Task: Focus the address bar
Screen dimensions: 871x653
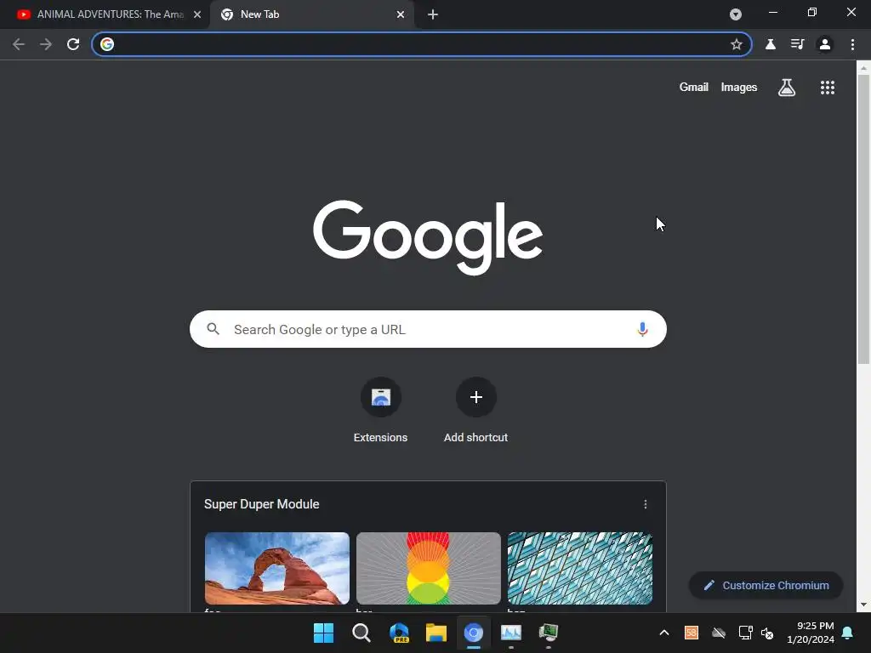Action: click(421, 44)
